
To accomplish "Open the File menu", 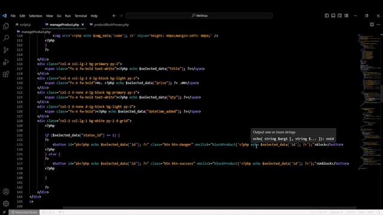I will [x=13, y=16].
